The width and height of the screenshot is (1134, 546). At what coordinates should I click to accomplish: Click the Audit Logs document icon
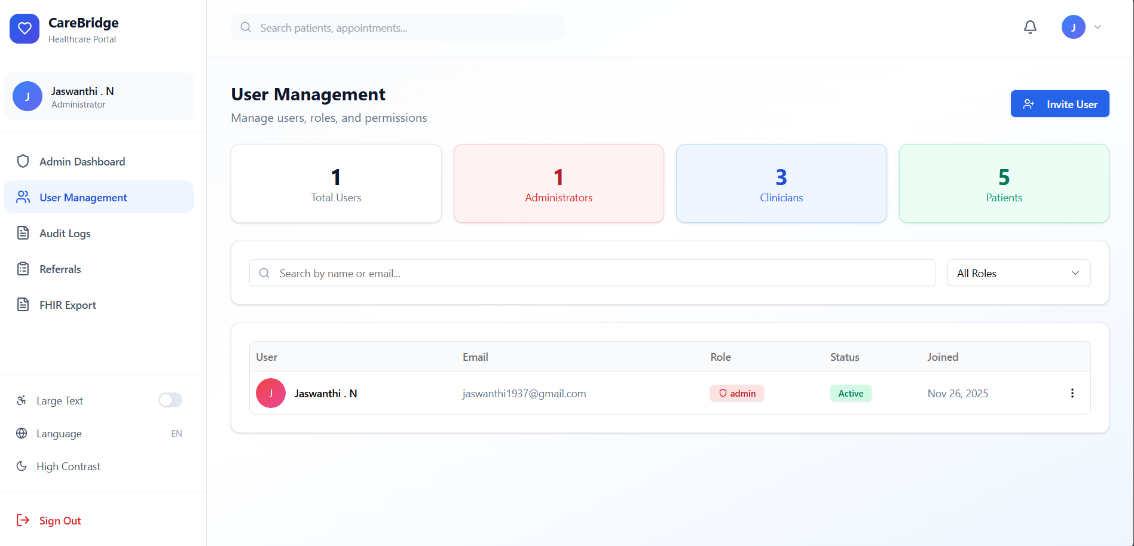click(23, 233)
